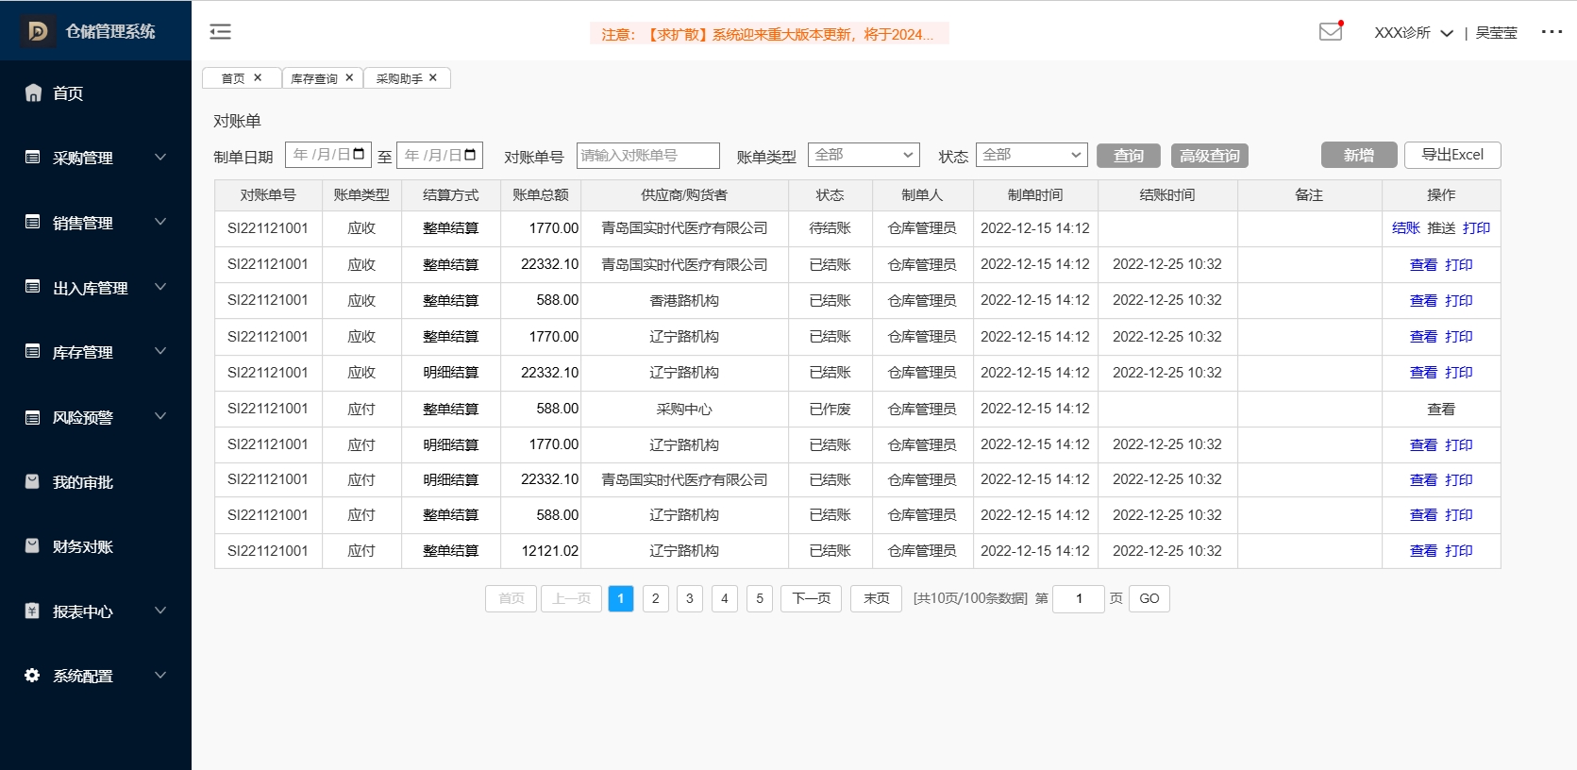Click 查看 in the 香港路机构 row
The image size is (1577, 770).
point(1423,300)
